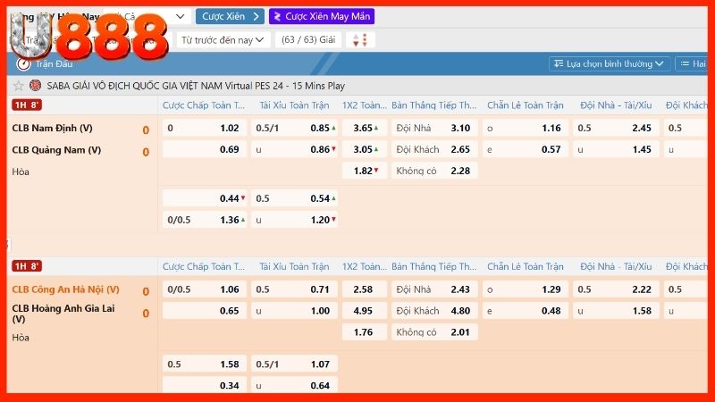Bet even total e at 0.57
Screen dimensions: 715x402
pyautogui.click(x=525, y=149)
